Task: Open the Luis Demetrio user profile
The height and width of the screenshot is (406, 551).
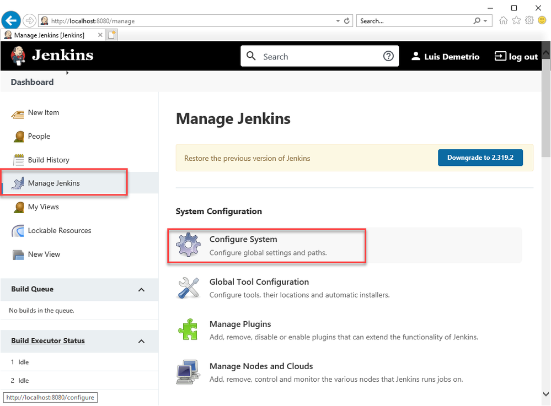Action: click(445, 57)
